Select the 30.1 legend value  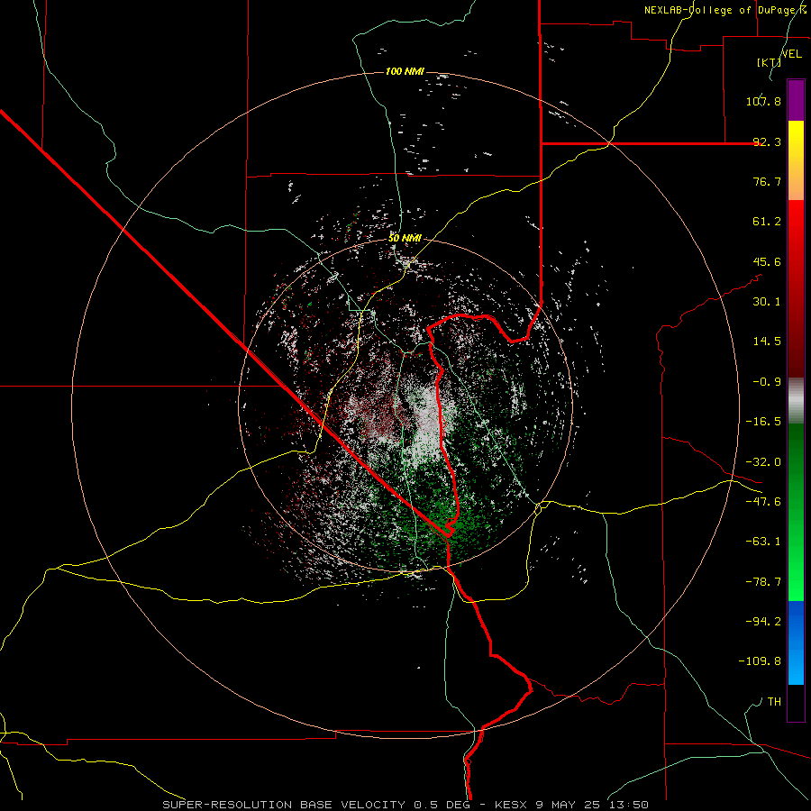pos(767,302)
